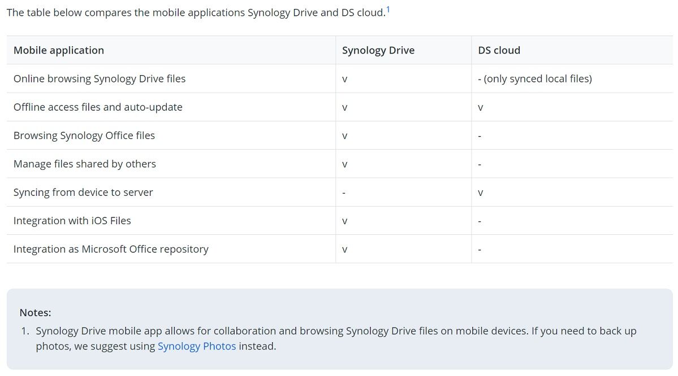This screenshot has width=678, height=376.
Task: Click the Notes: heading
Action: pos(36,313)
